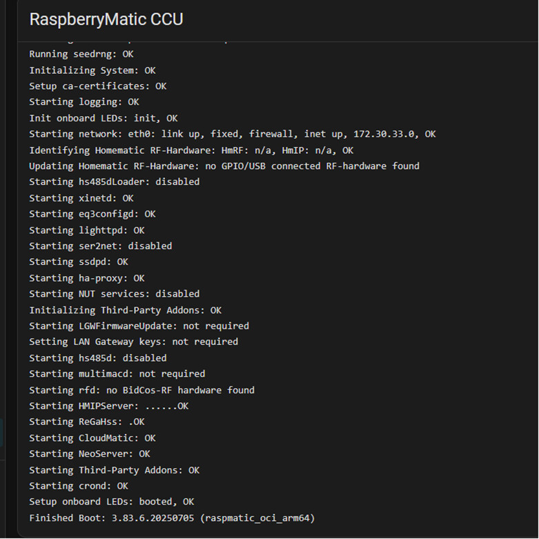Click the 'Starting logging: OK' line

pyautogui.click(x=84, y=102)
